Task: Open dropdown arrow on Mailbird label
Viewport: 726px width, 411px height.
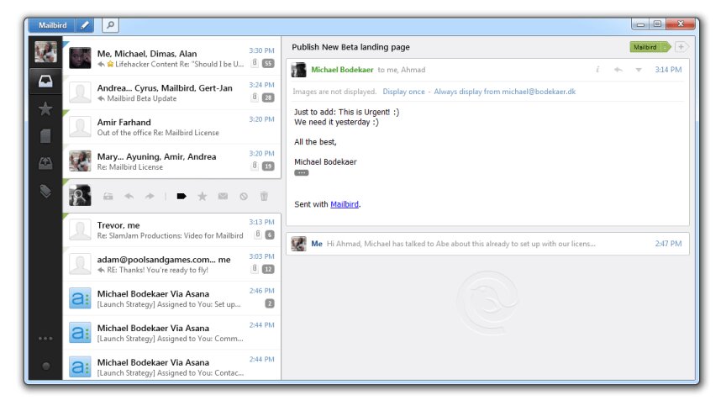Action: pos(665,47)
